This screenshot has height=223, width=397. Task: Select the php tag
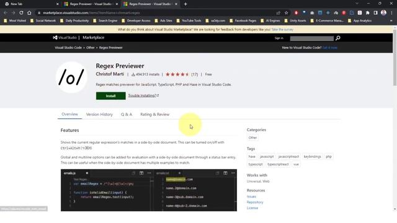pyautogui.click(x=329, y=157)
